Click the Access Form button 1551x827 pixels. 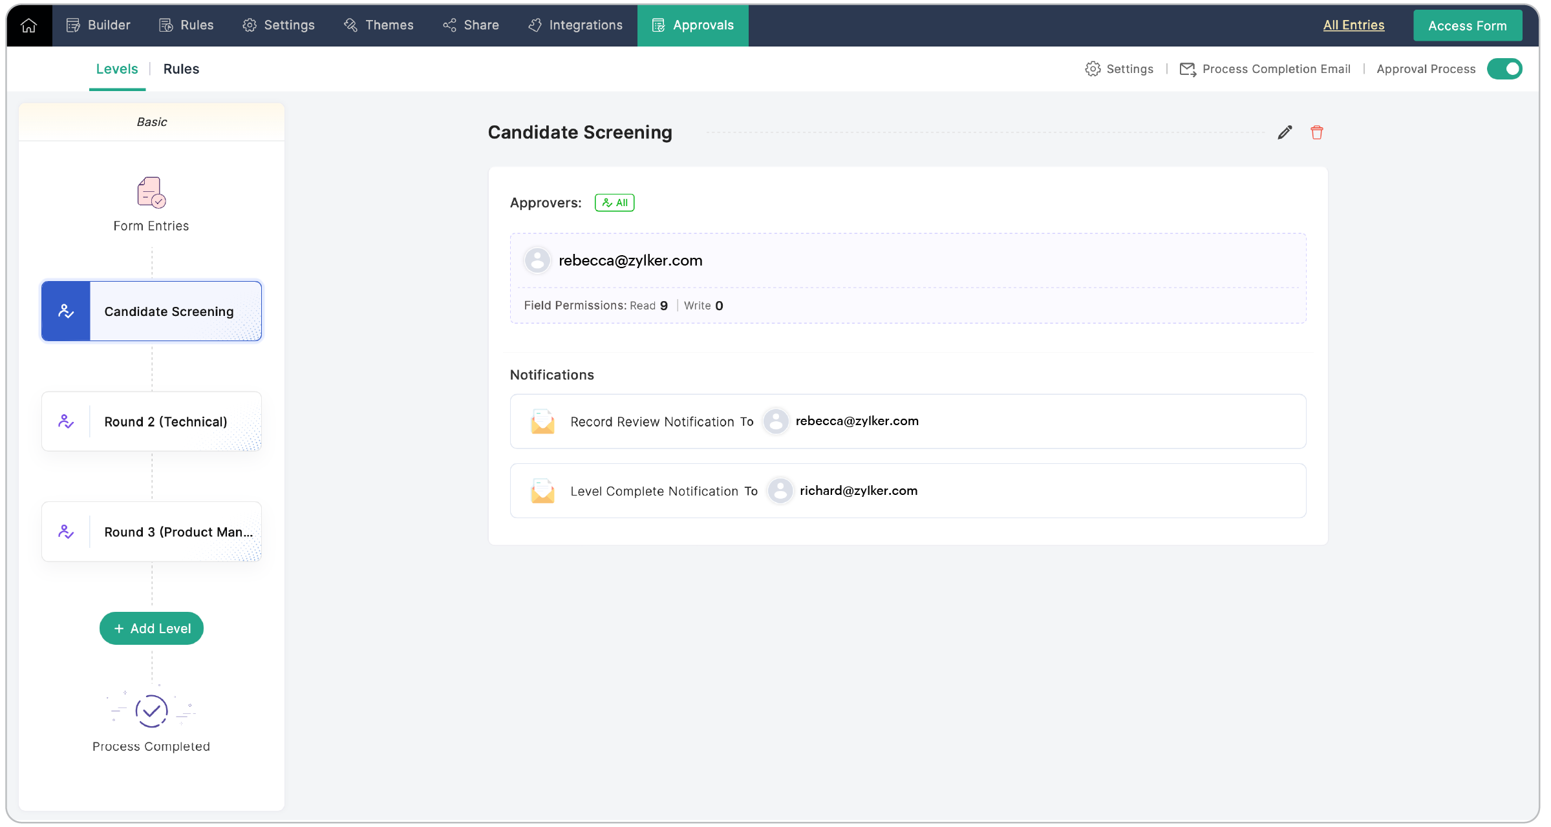pyautogui.click(x=1467, y=26)
